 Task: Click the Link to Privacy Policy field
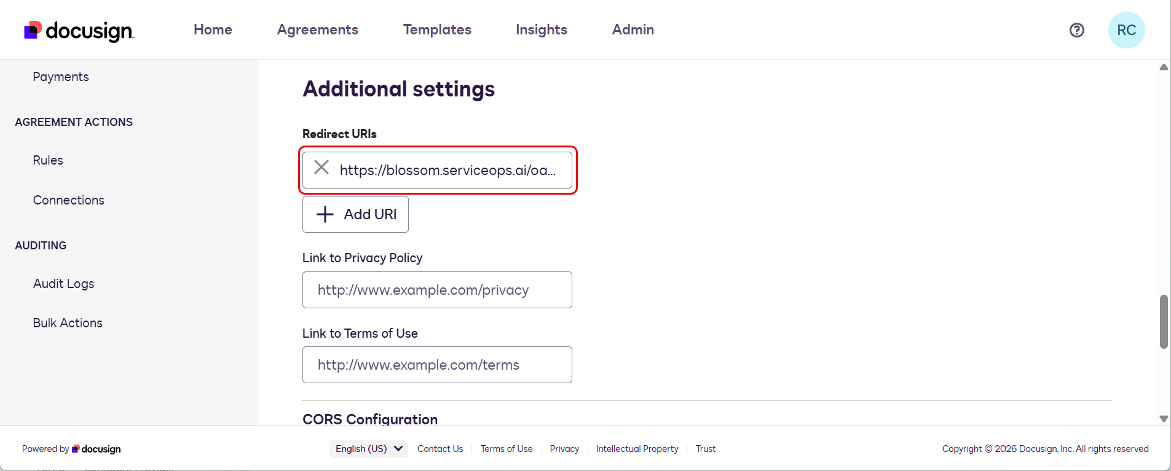(x=437, y=290)
